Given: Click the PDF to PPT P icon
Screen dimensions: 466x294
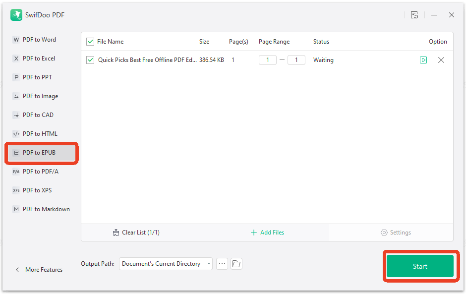Looking at the screenshot, I should tap(16, 77).
